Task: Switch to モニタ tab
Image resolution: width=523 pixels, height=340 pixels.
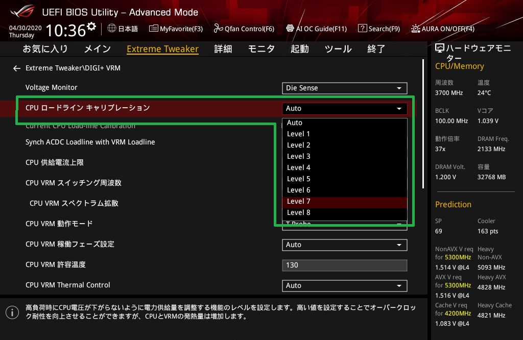Action: click(x=261, y=49)
